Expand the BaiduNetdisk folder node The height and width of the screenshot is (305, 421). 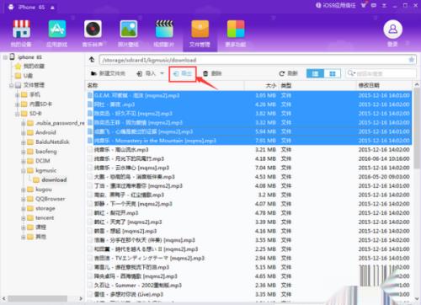pos(24,142)
